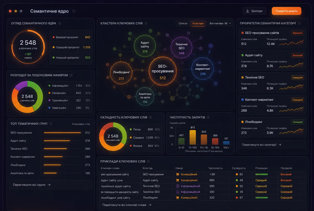Click Оновити аналіз button
The height and width of the screenshot is (211, 314).
(x=287, y=11)
